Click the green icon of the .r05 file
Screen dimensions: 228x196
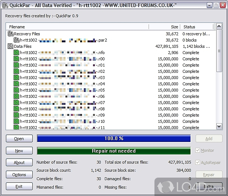point(16,90)
